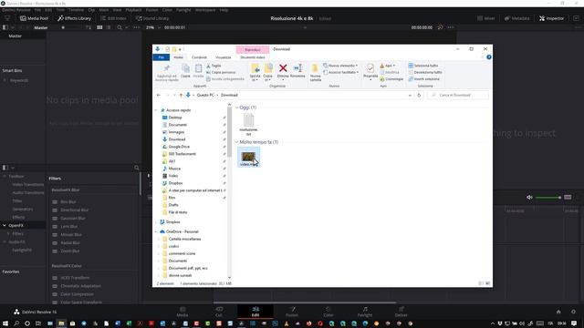Screen dimensions: 584x328
Task: Select the video.mp4 thumbnail
Action: (x=248, y=156)
